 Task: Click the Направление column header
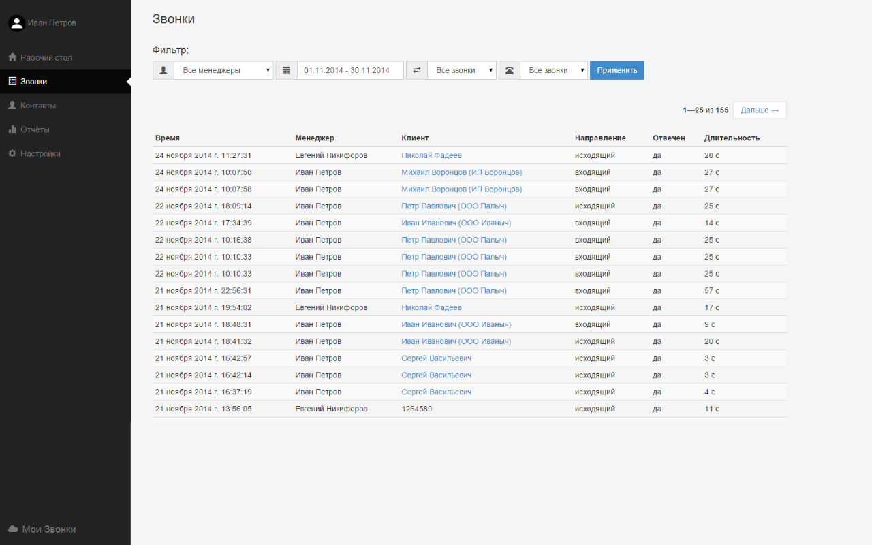point(600,138)
